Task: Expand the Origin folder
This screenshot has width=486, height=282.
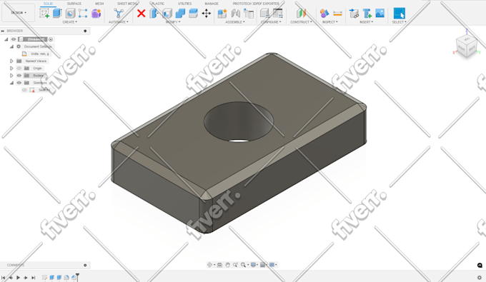Action: click(11, 68)
